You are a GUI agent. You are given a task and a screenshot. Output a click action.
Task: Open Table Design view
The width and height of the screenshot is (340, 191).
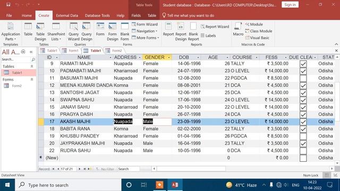point(40,32)
